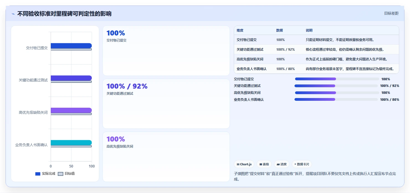Click the 维度 table column header
The image size is (410, 193).
coord(240,30)
